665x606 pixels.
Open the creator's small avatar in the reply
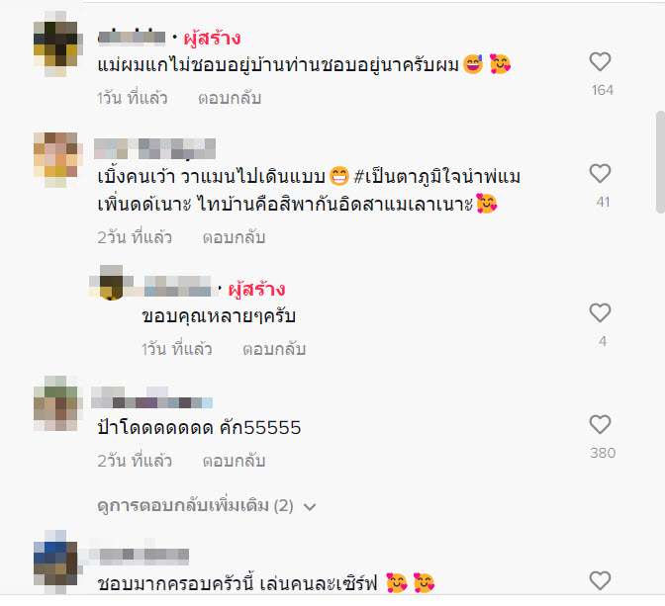click(x=111, y=283)
